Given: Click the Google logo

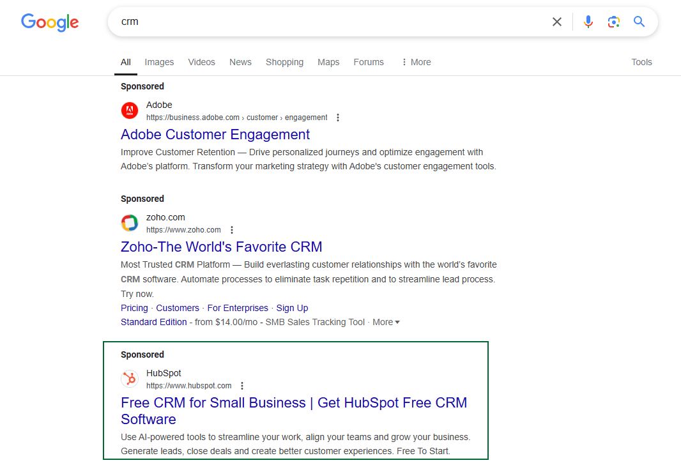Looking at the screenshot, I should point(50,22).
